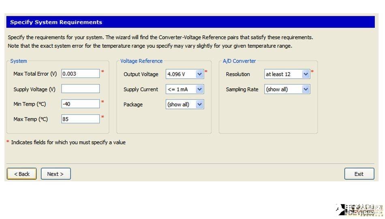Image resolution: width=385 pixels, height=219 pixels.
Task: Click the Max Total Error input field
Action: click(x=80, y=74)
